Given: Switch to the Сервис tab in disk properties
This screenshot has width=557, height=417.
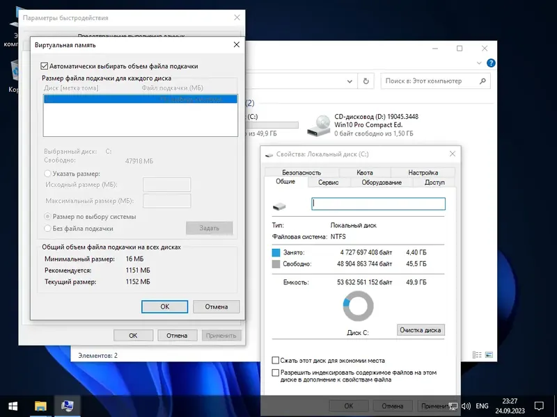Looking at the screenshot, I should [x=327, y=182].
